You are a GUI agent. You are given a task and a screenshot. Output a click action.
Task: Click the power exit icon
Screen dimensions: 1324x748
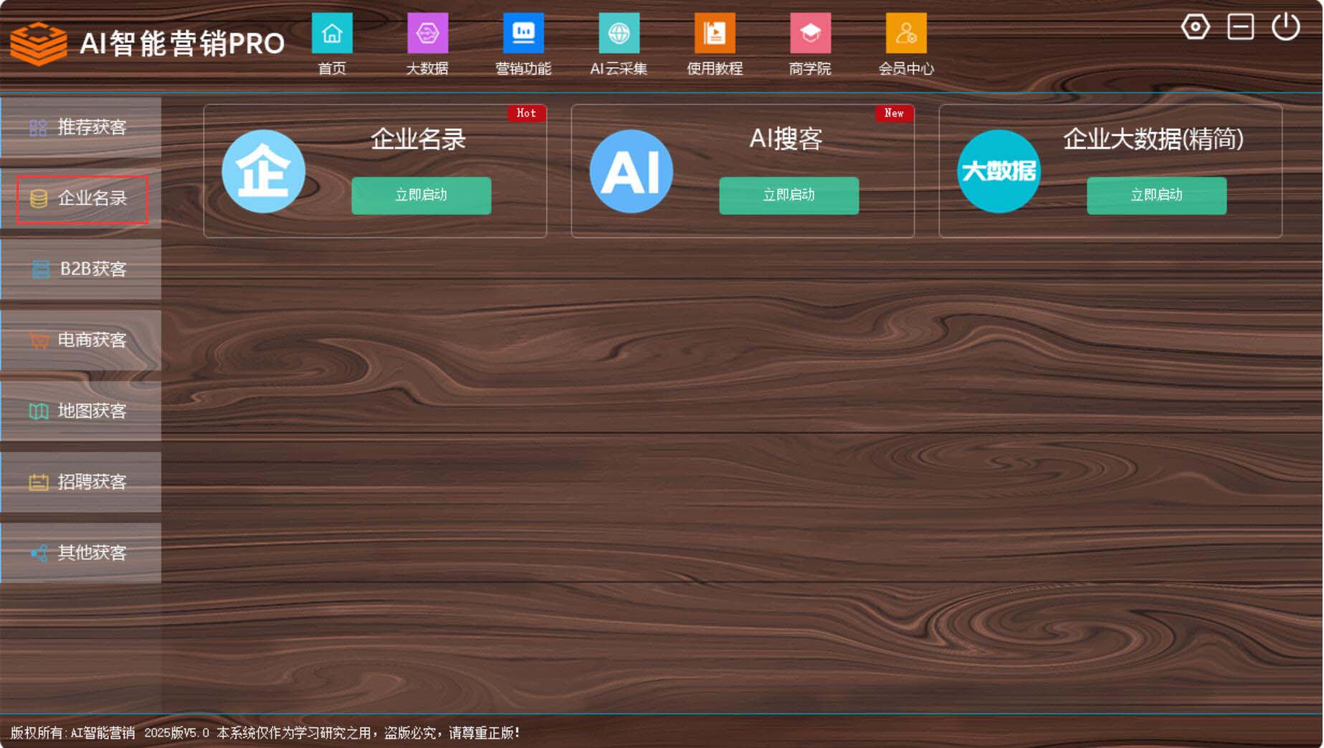[x=1285, y=27]
